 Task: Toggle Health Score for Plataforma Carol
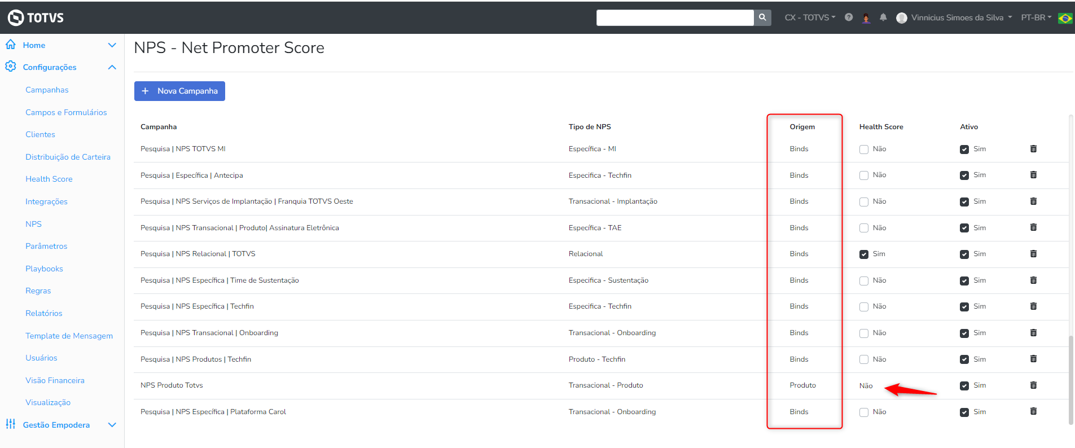[864, 412]
